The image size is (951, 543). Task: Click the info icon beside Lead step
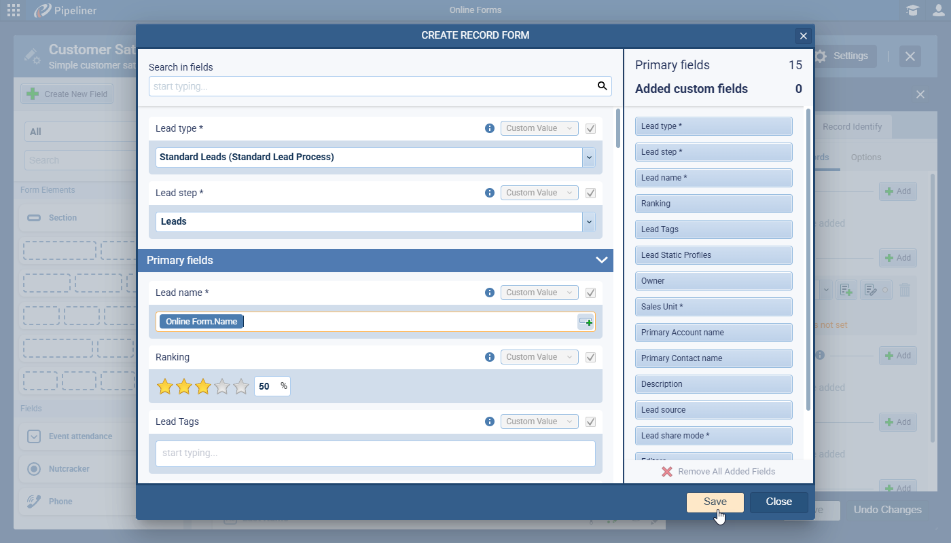point(490,193)
